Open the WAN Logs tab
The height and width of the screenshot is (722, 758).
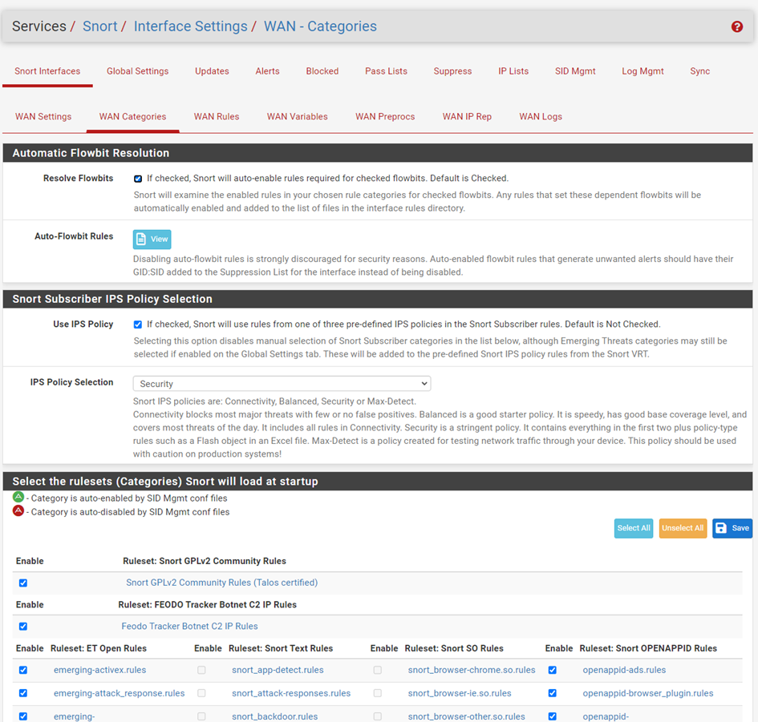point(541,116)
